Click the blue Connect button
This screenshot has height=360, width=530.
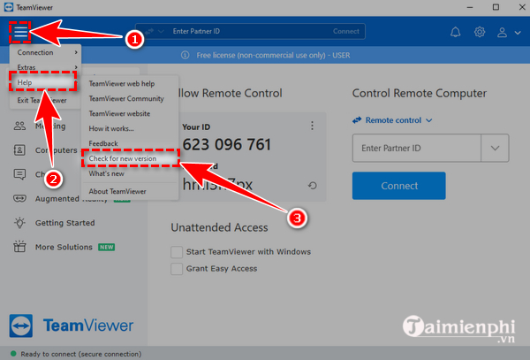[x=399, y=186]
